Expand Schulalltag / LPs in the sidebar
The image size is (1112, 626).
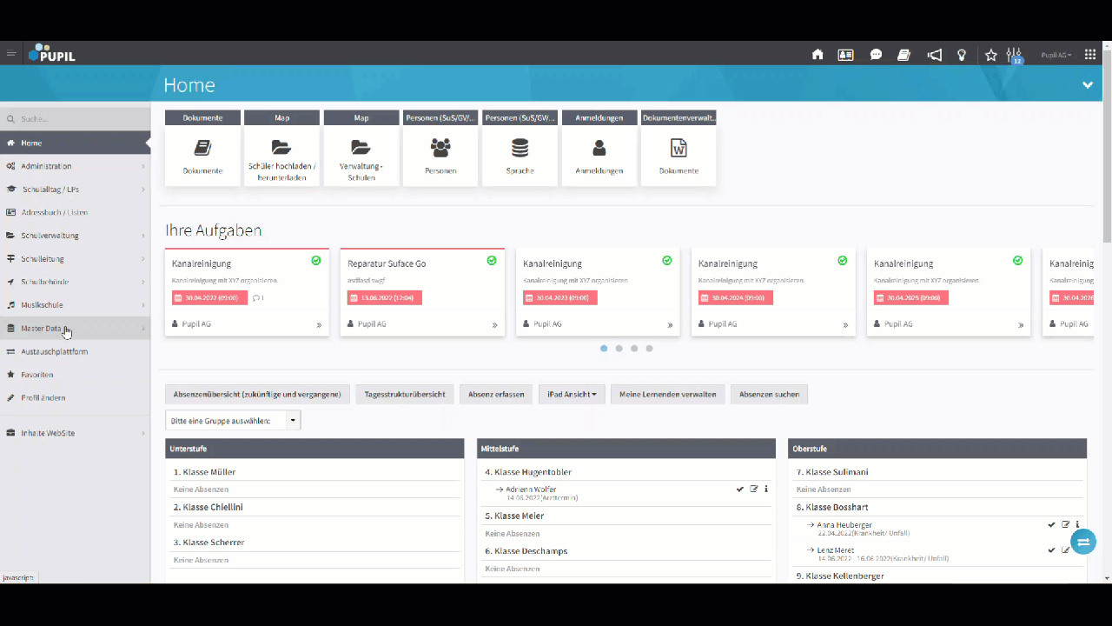[76, 189]
